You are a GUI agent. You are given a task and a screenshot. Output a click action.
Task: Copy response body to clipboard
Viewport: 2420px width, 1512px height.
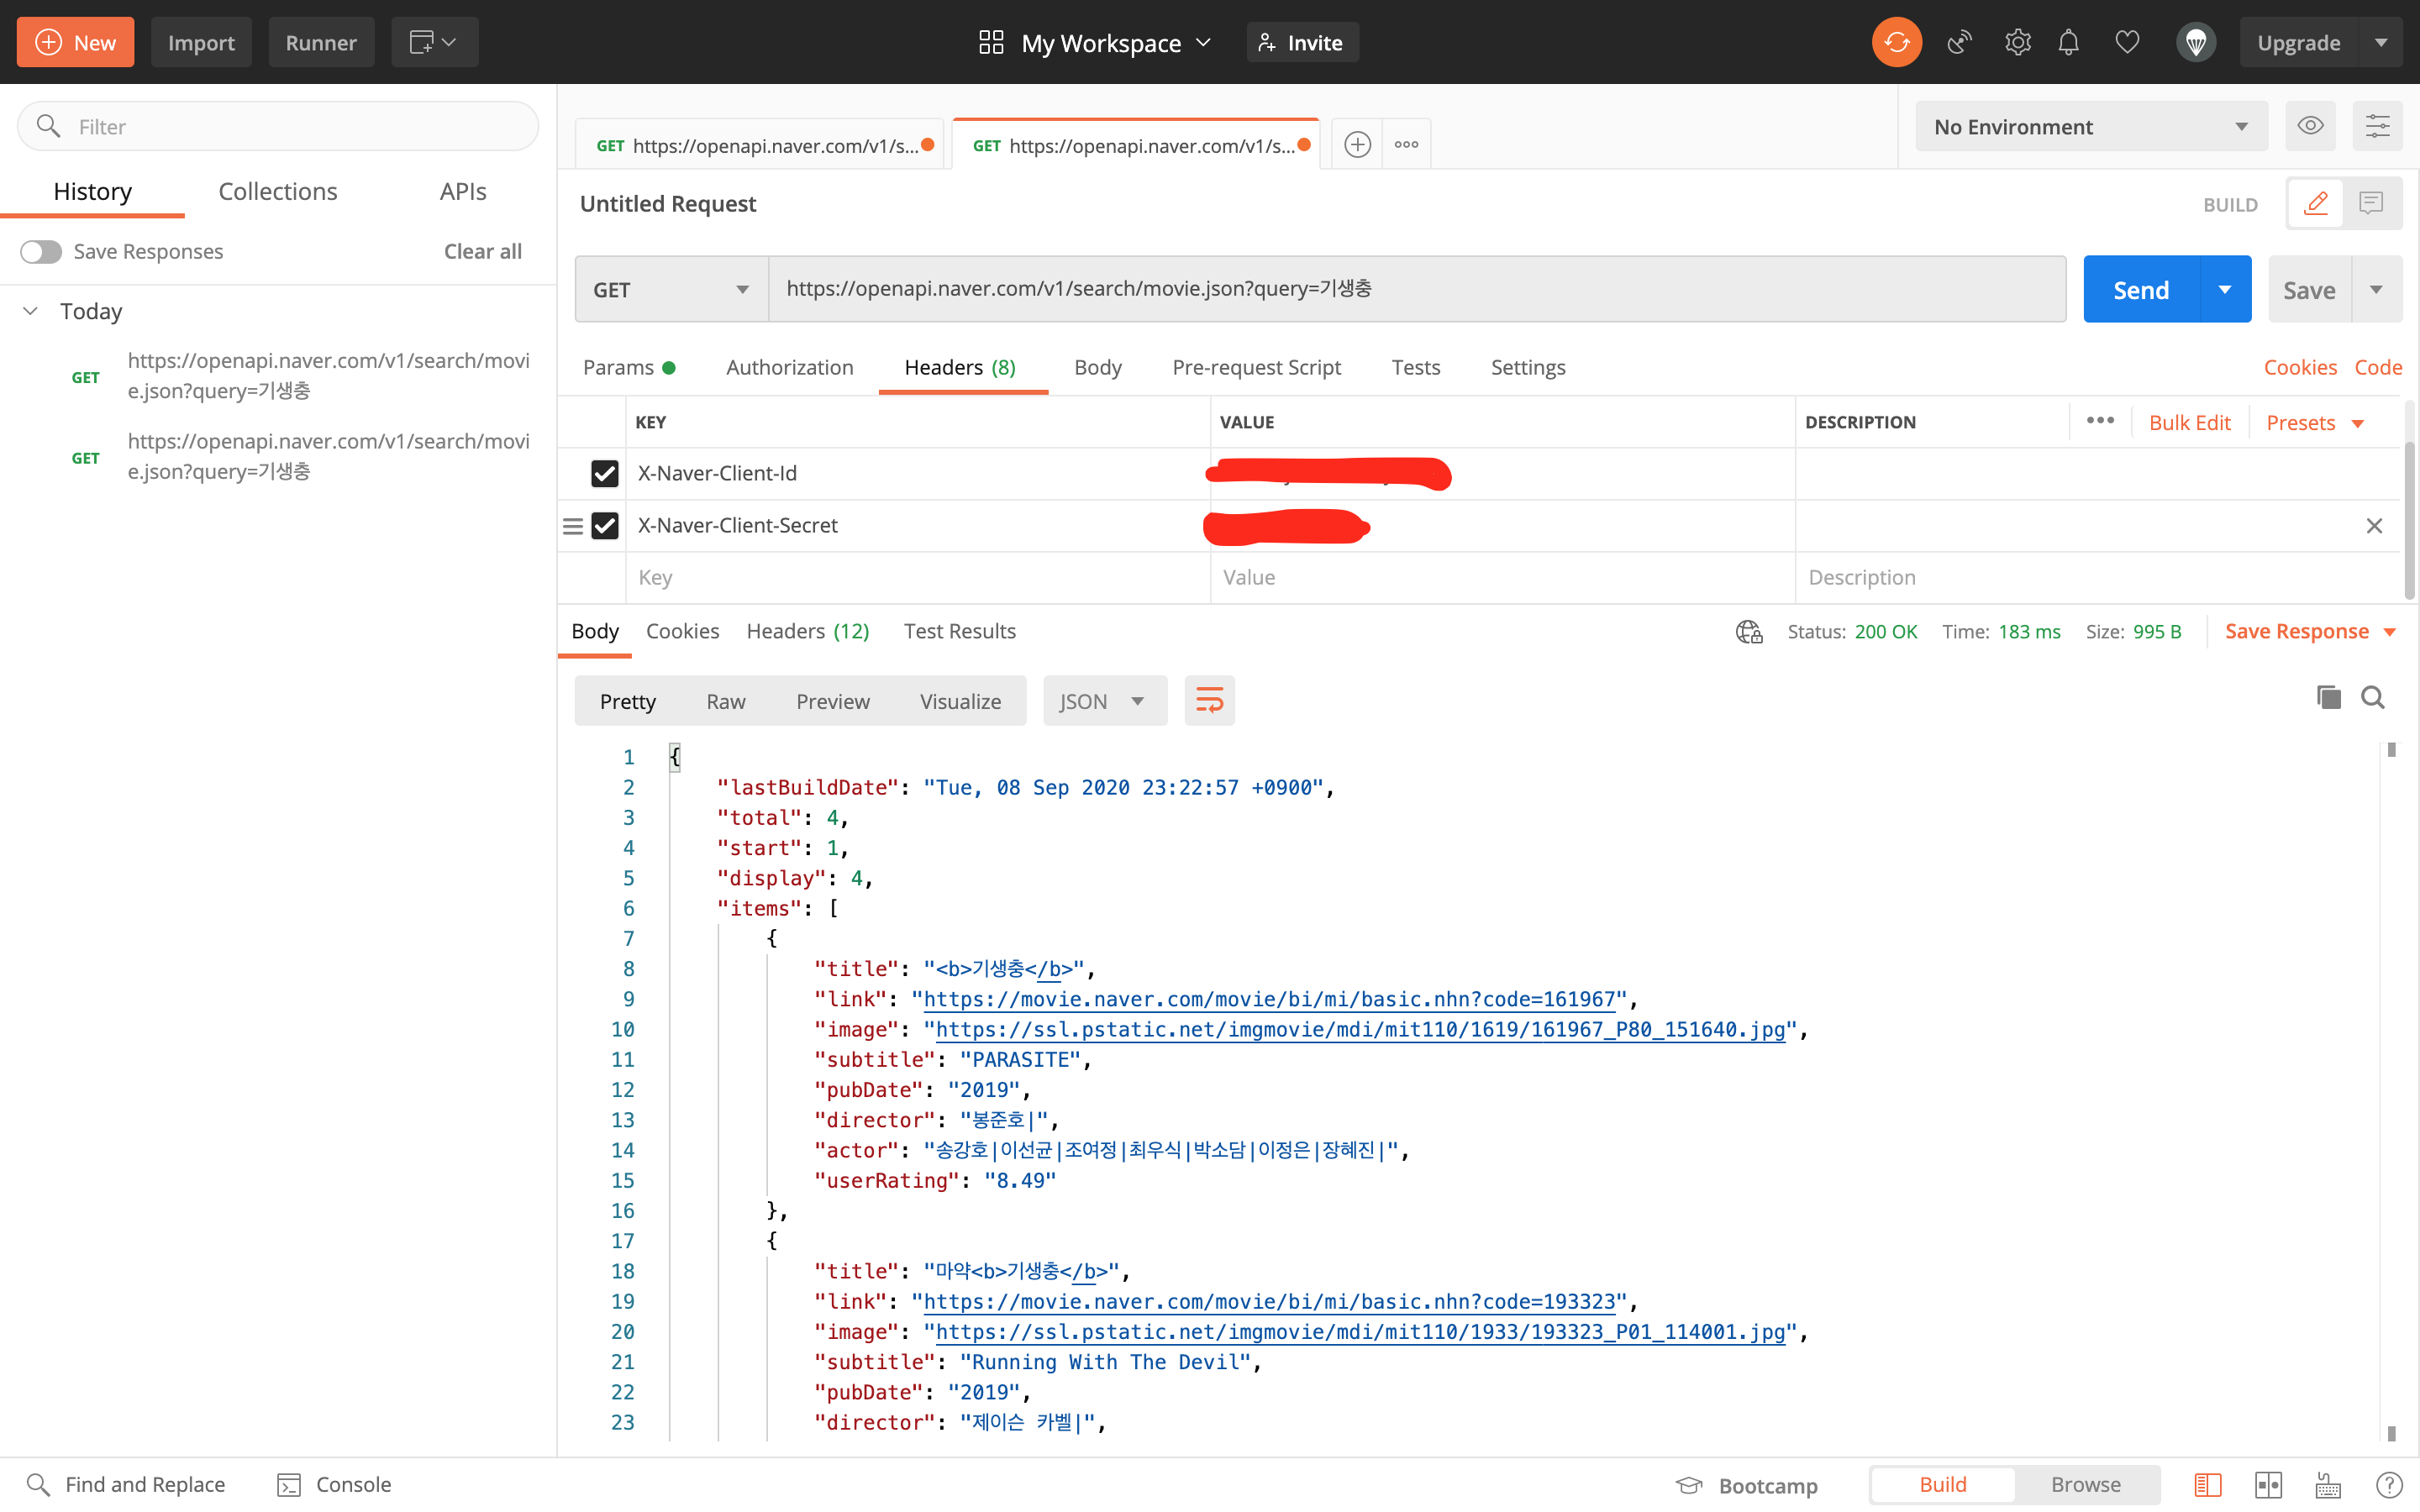(x=2328, y=697)
